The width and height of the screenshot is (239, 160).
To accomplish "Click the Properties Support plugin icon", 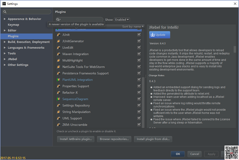I will coord(59,86).
